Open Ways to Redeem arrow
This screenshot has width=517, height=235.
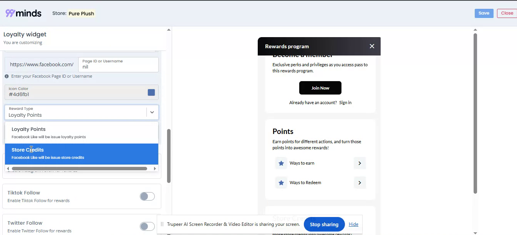pos(360,183)
